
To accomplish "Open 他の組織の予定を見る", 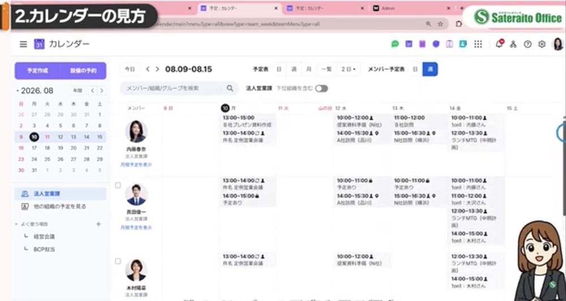I will [x=61, y=207].
